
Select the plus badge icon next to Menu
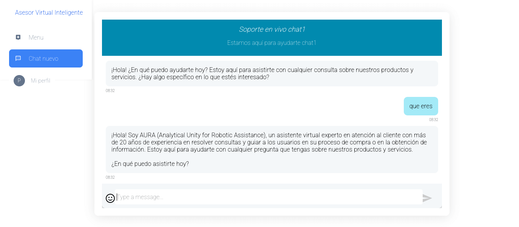coord(18,37)
